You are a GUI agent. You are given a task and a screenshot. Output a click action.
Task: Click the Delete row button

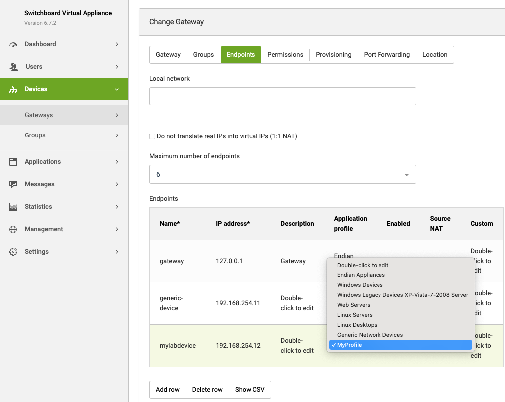click(x=208, y=390)
